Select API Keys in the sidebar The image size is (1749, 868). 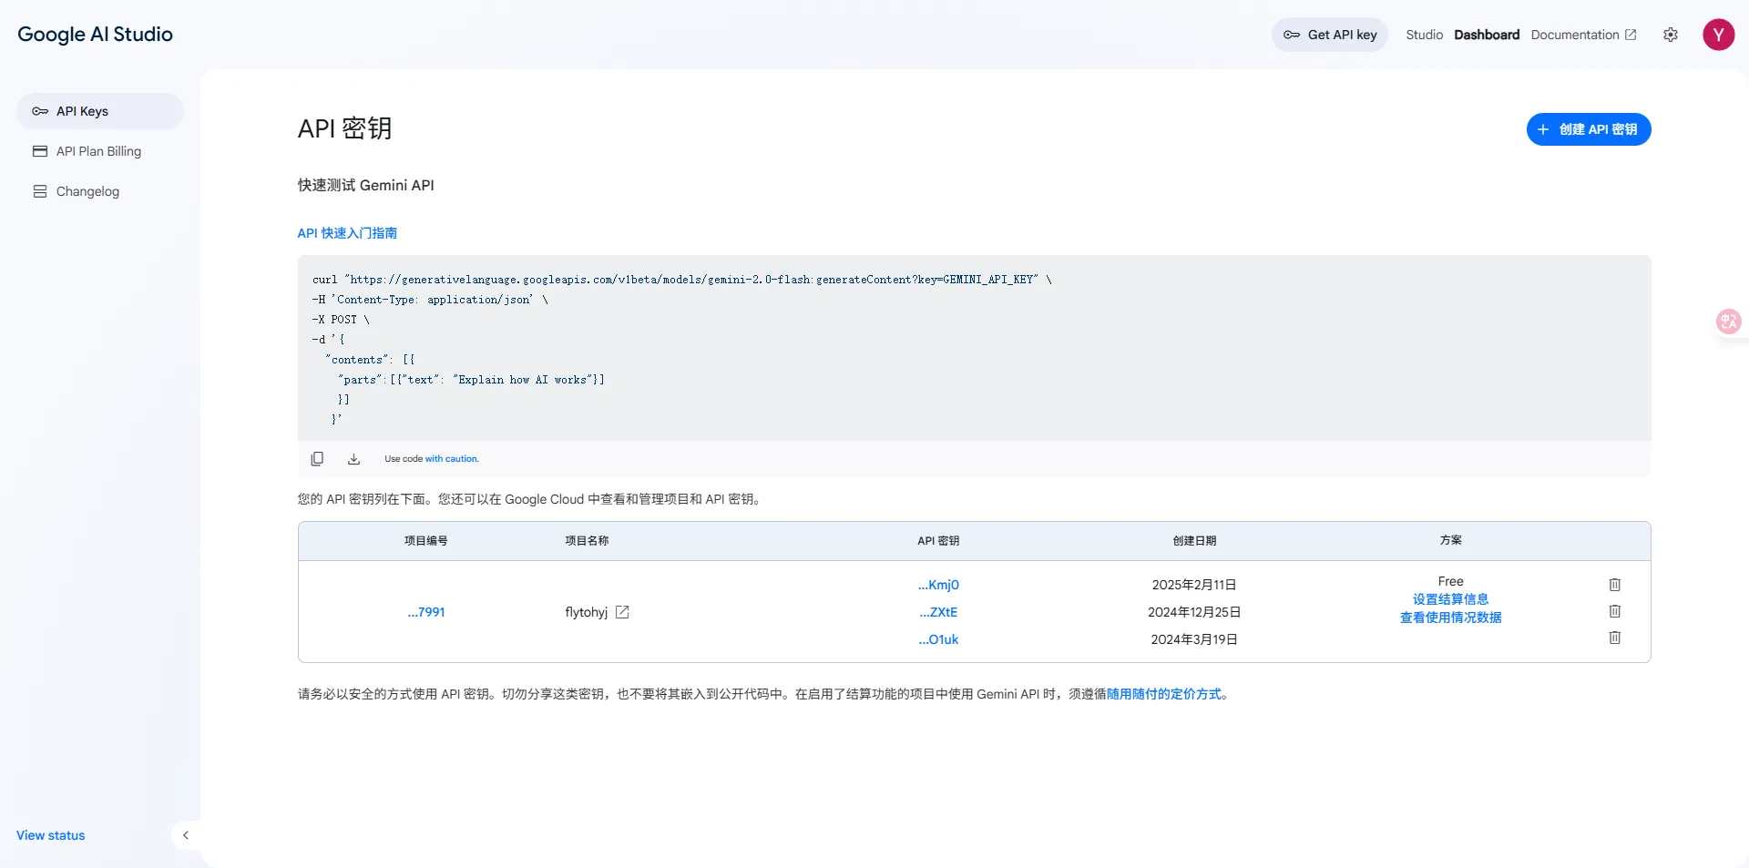(x=81, y=111)
